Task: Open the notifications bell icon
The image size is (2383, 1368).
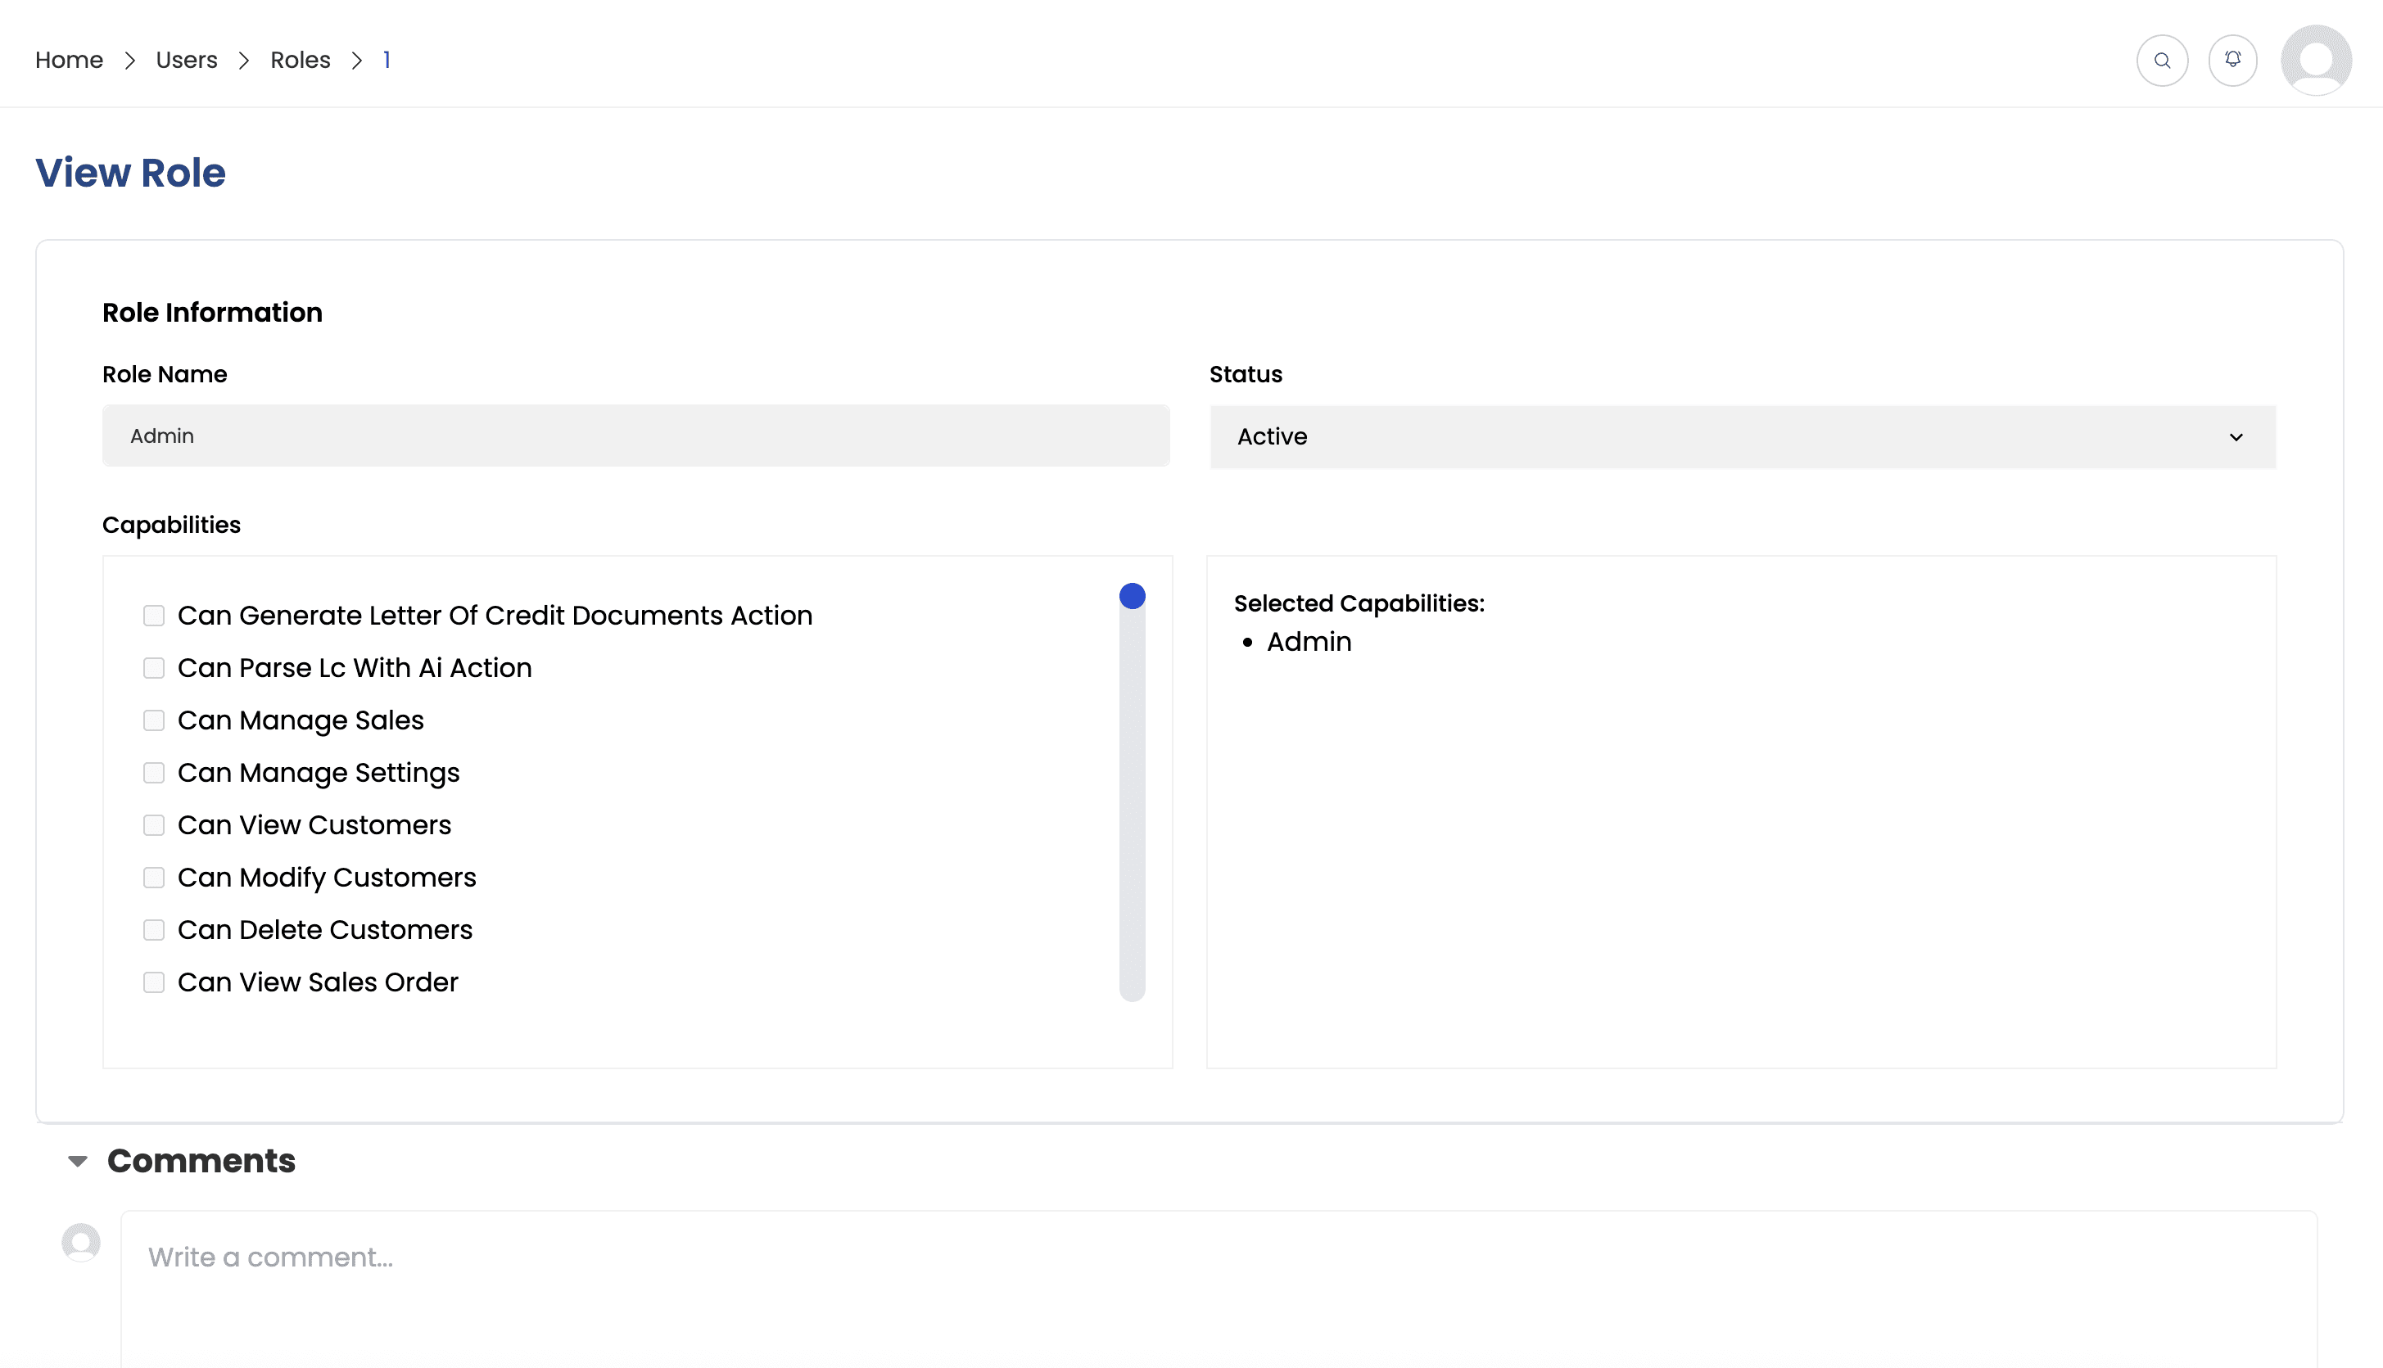Action: [x=2232, y=60]
